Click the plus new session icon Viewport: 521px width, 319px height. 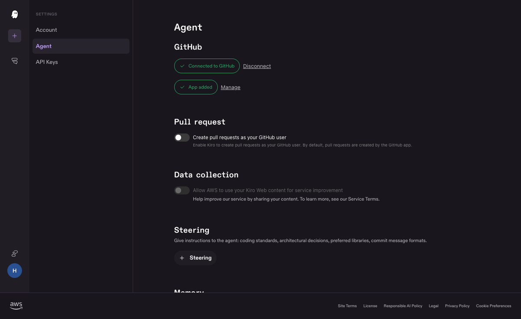point(14,36)
